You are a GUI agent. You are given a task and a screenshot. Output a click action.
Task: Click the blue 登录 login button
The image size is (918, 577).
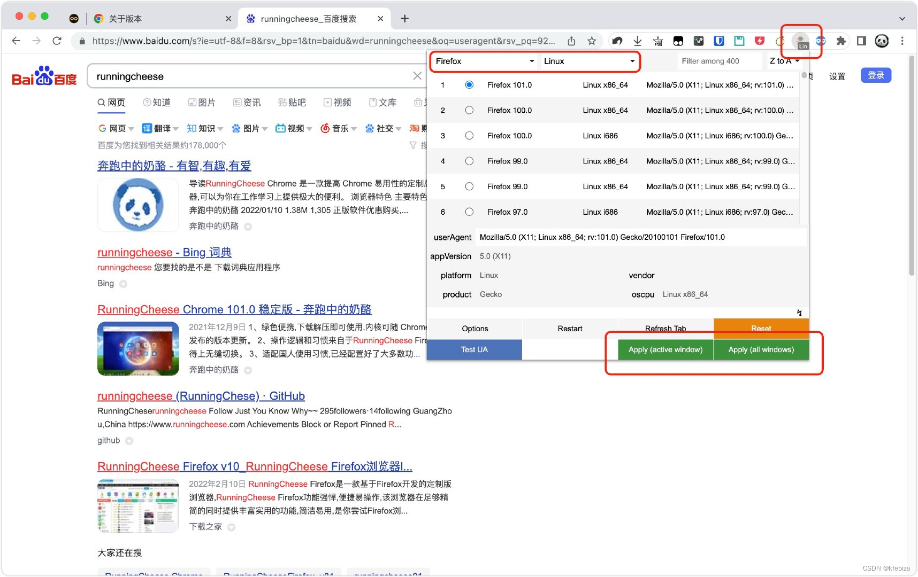(876, 75)
